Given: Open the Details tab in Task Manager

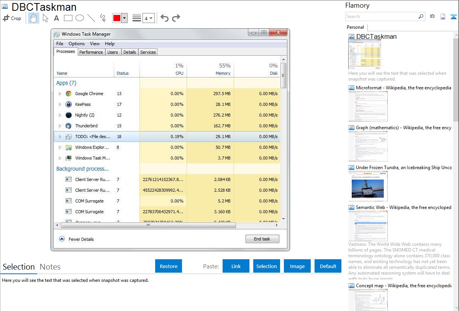Looking at the screenshot, I should (130, 52).
